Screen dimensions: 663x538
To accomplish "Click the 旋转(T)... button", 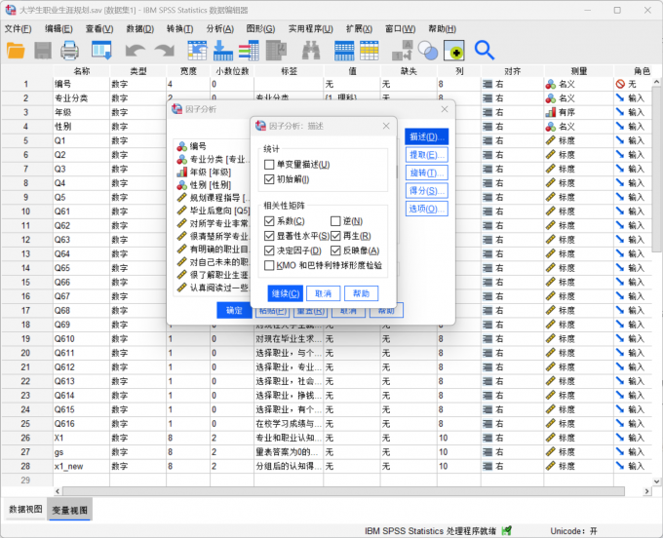I will (427, 173).
